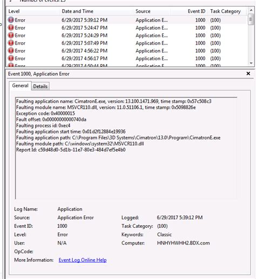
Task: Click the Level value Error in details
Action: 63,235
